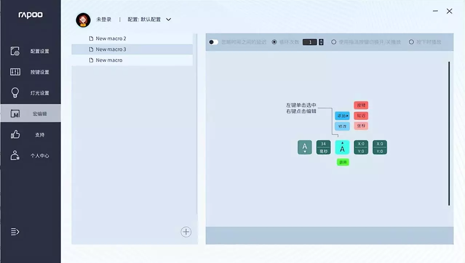Screen dimensions: 465x263
Task: Click the plus icon to add new macro
Action: [186, 232]
